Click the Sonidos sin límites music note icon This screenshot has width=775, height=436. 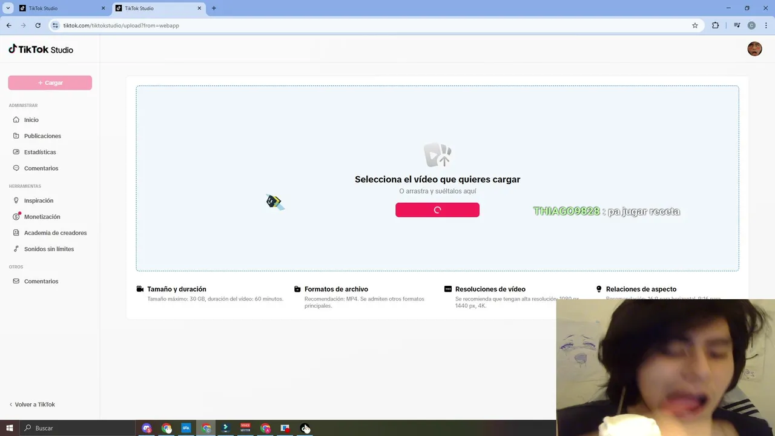click(16, 249)
